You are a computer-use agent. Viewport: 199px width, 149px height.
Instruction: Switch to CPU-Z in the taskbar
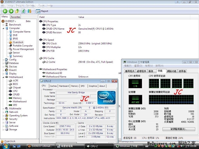coord(99,146)
